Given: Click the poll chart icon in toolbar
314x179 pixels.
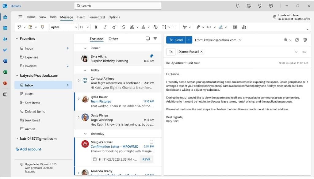Looking at the screenshot, I should point(244,27).
